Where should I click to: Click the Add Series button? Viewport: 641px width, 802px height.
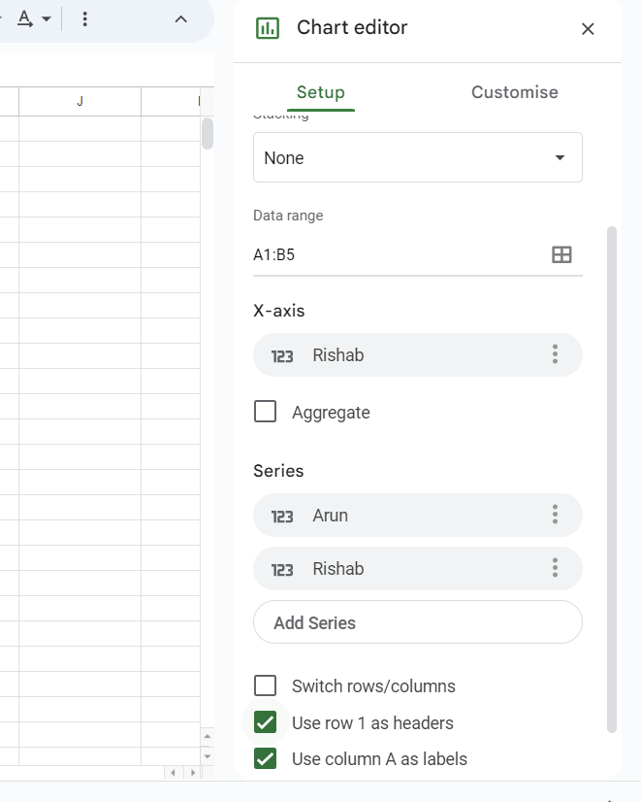coord(417,623)
